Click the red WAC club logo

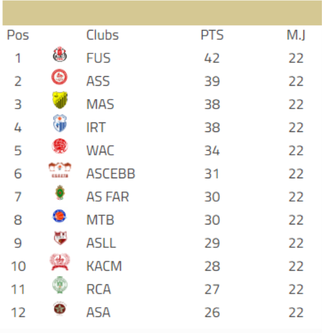59,146
